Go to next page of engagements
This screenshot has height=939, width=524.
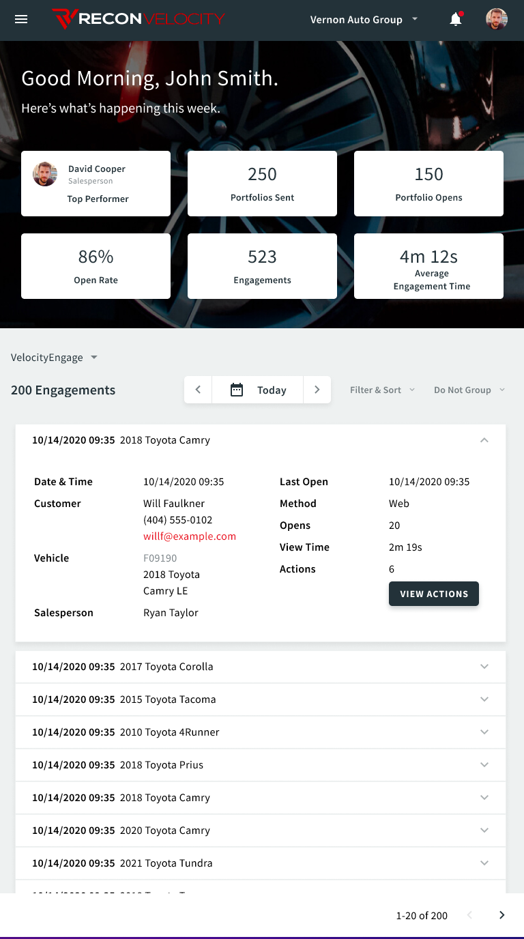501,915
